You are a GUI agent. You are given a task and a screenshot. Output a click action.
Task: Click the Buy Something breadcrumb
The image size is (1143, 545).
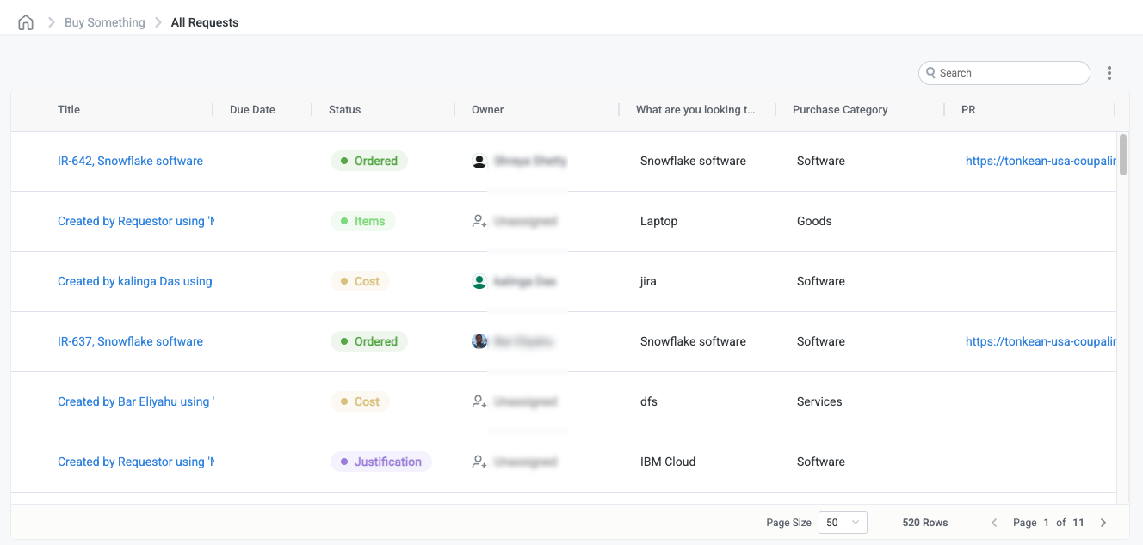105,22
